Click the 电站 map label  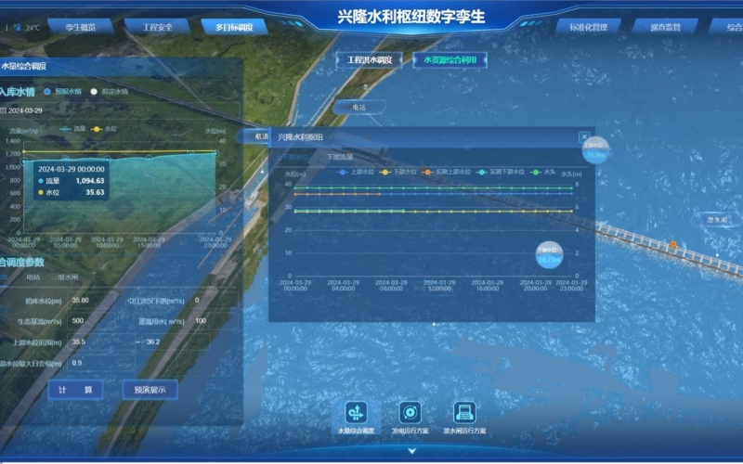point(359,108)
